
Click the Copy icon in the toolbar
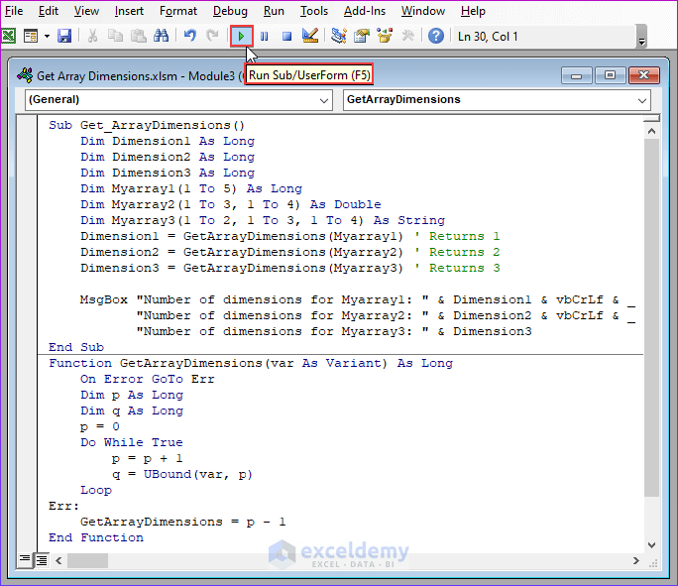[115, 36]
